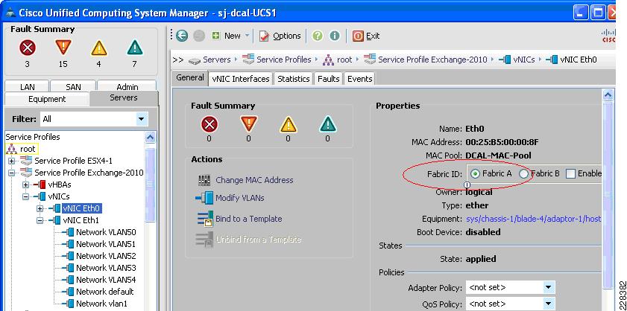The image size is (627, 311).
Task: Tick the Enable failover checkbox
Action: pyautogui.click(x=570, y=173)
